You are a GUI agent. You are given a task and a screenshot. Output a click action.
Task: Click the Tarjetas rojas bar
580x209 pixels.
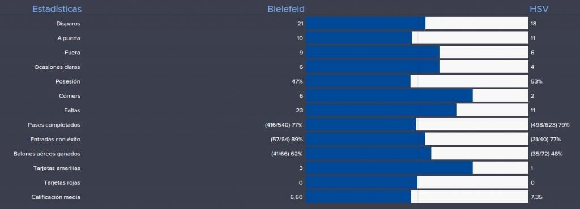point(417,182)
